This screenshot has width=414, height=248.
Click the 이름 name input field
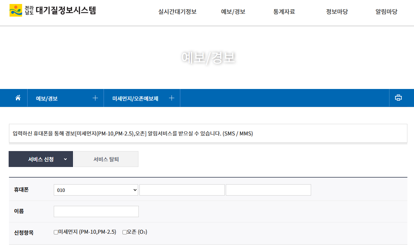click(x=96, y=211)
